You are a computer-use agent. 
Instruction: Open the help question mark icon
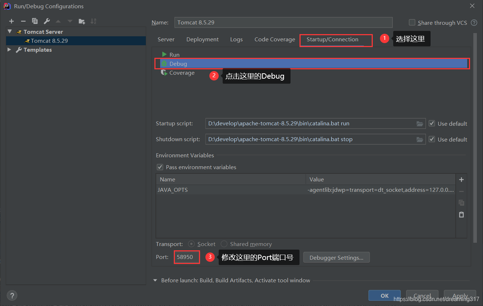(x=12, y=295)
